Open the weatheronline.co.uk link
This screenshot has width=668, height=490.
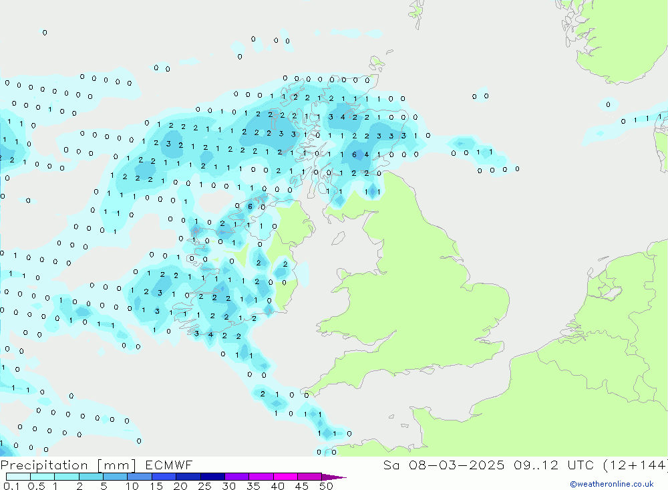coord(612,484)
